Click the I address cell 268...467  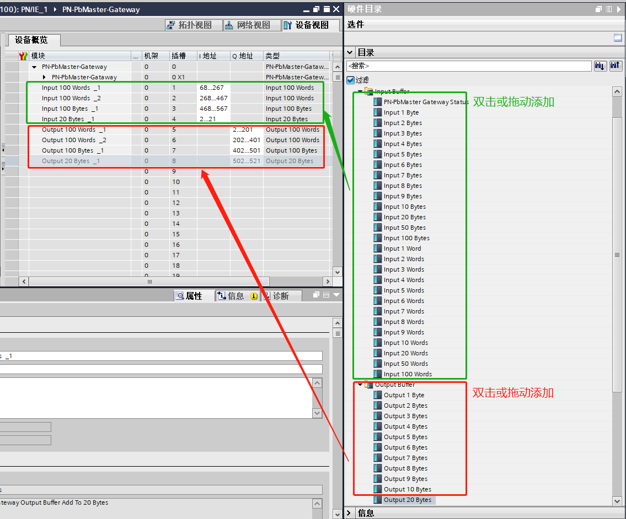point(213,98)
